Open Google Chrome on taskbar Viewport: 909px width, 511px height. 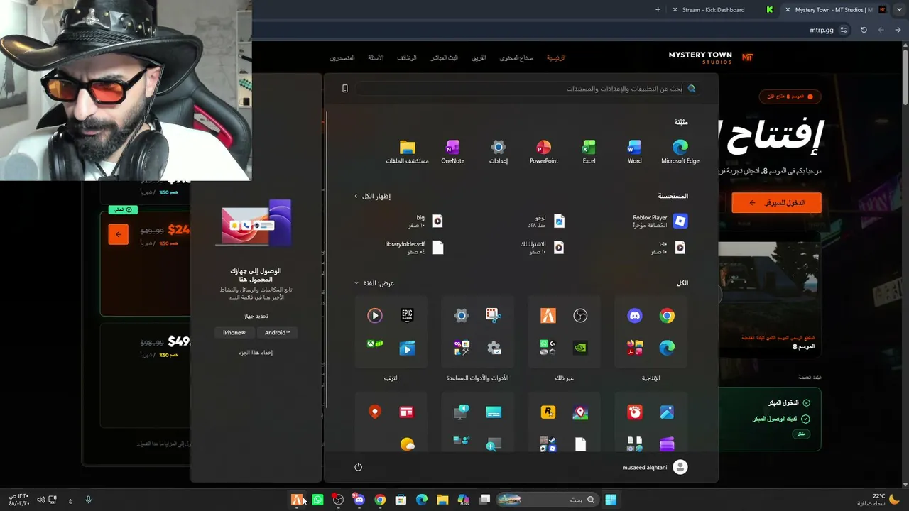click(x=380, y=500)
